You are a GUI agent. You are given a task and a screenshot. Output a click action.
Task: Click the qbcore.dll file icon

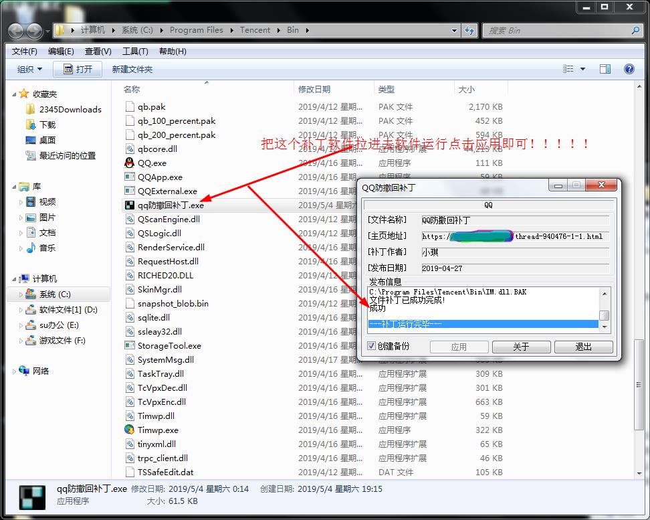tap(130, 149)
